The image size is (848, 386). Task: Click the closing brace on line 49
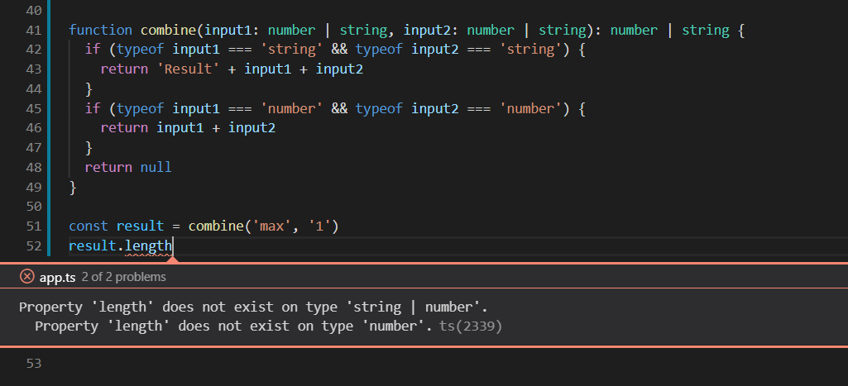tap(73, 187)
